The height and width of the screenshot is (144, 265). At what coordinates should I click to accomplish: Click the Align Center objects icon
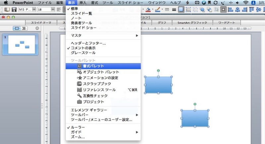pos(238,10)
